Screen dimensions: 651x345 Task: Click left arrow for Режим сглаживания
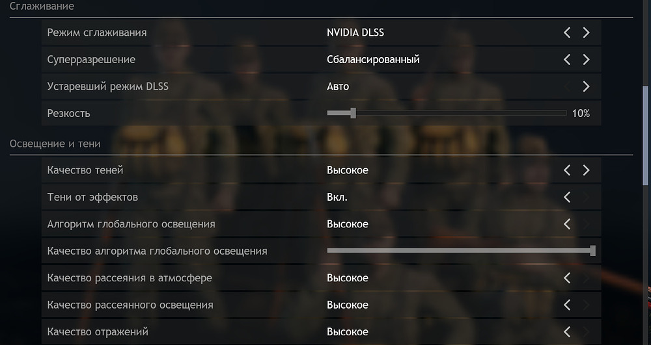pos(567,32)
